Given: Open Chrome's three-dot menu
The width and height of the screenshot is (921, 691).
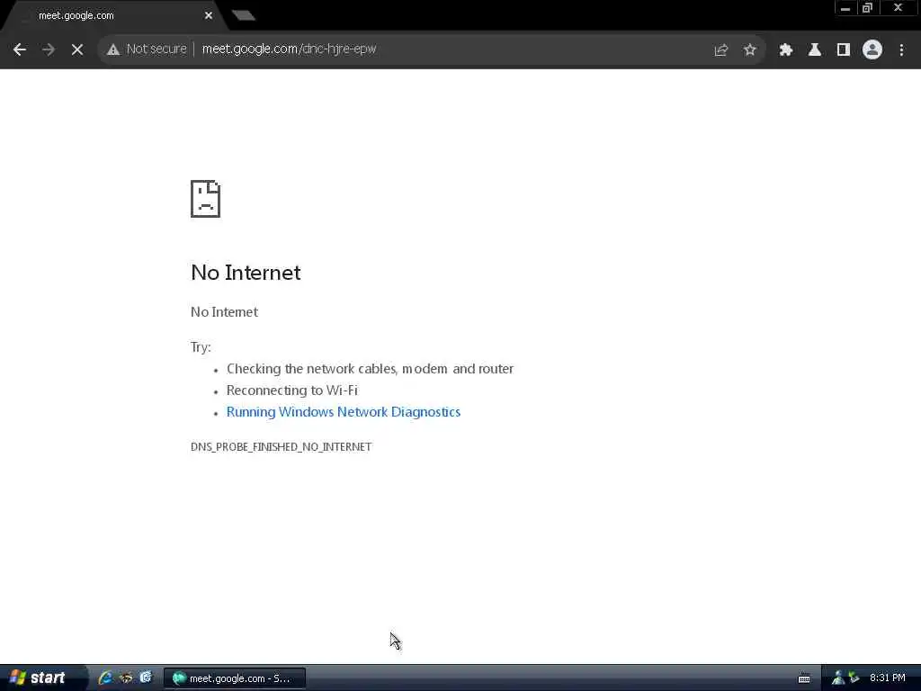Looking at the screenshot, I should click(x=901, y=50).
